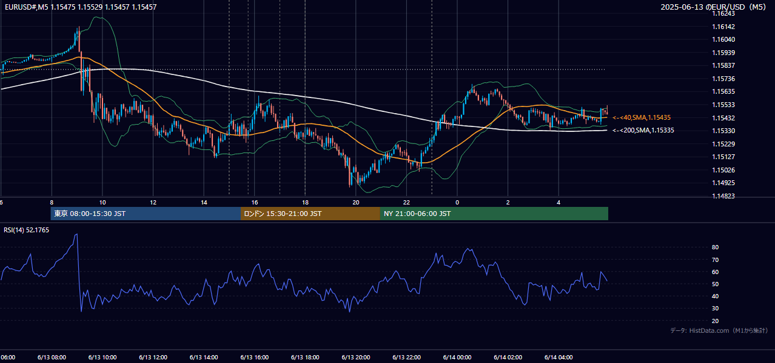Click hour tick '22' under the price chart
The image size is (775, 363).
407,203
